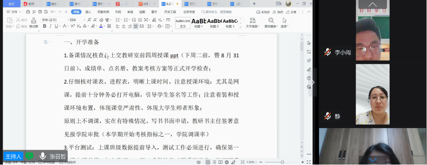Expand the bullet list dropdown arrow
The width and height of the screenshot is (427, 165).
(121, 20)
